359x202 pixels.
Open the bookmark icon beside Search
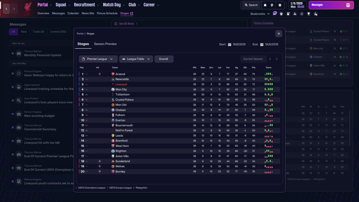265,5
